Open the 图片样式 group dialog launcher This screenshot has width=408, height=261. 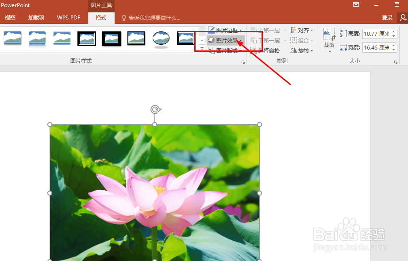(243, 62)
